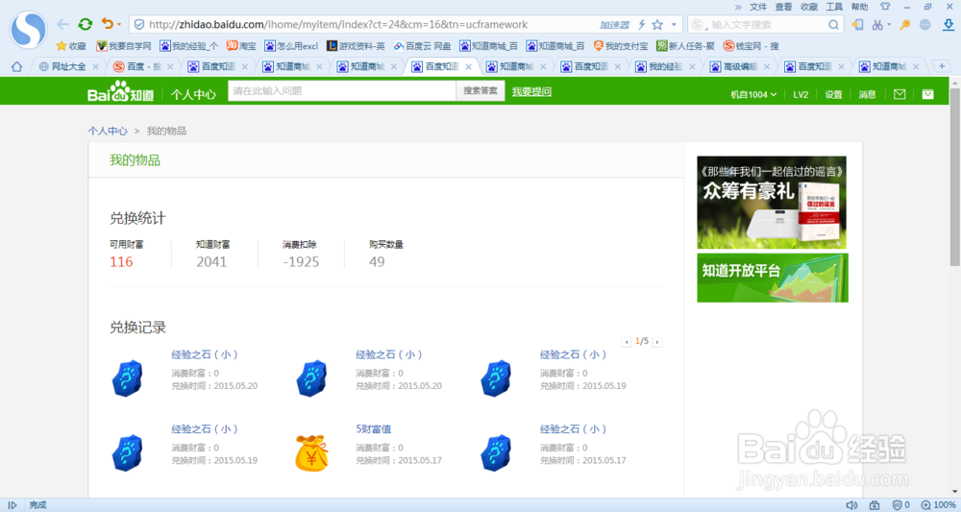
Task: Click the lightning speed-mode icon
Action: [642, 25]
